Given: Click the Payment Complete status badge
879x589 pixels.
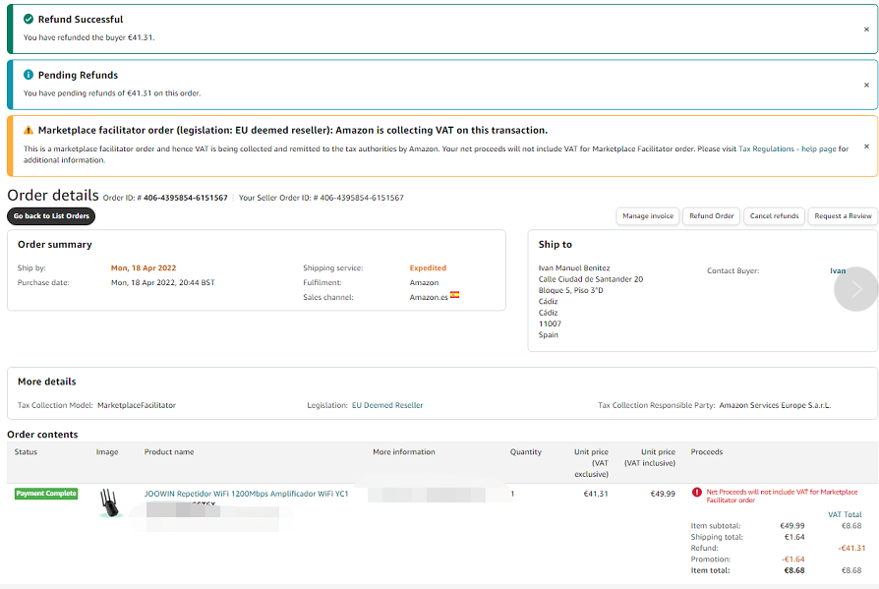Looking at the screenshot, I should 46,494.
